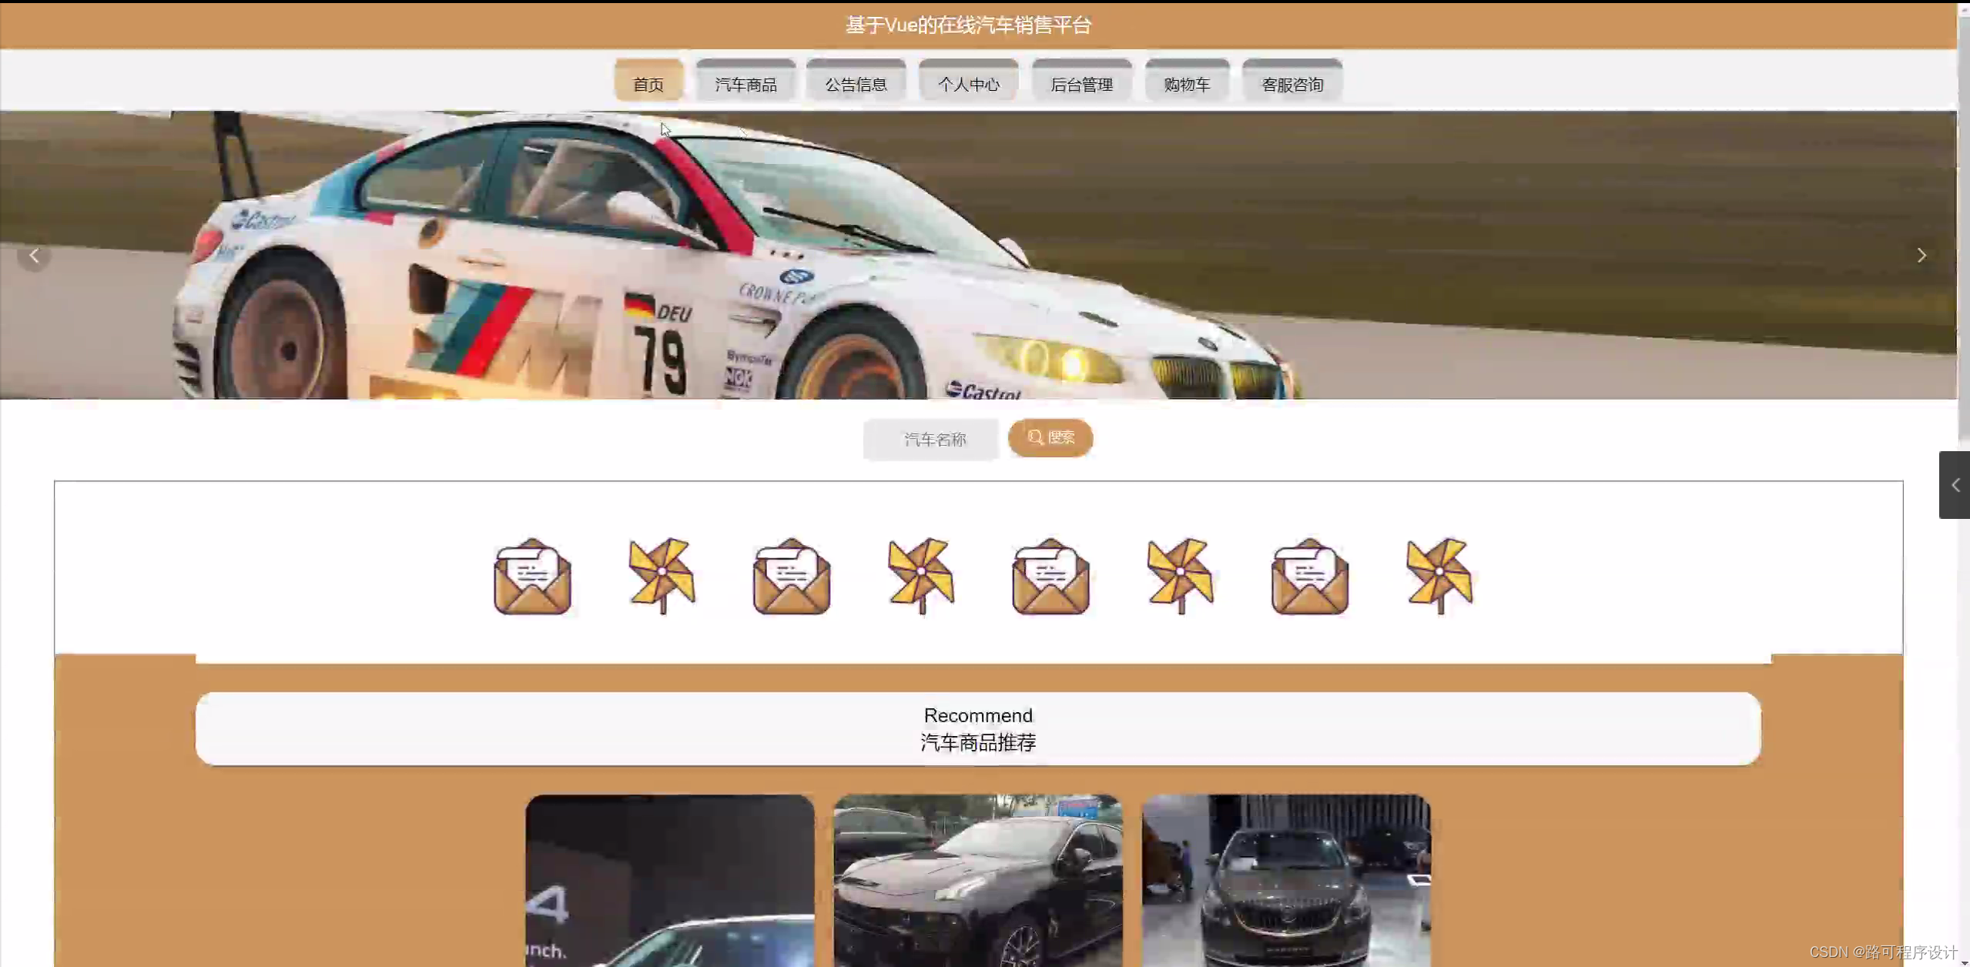The image size is (1970, 967).
Task: Expand the dark side panel arrow
Action: (x=1955, y=485)
